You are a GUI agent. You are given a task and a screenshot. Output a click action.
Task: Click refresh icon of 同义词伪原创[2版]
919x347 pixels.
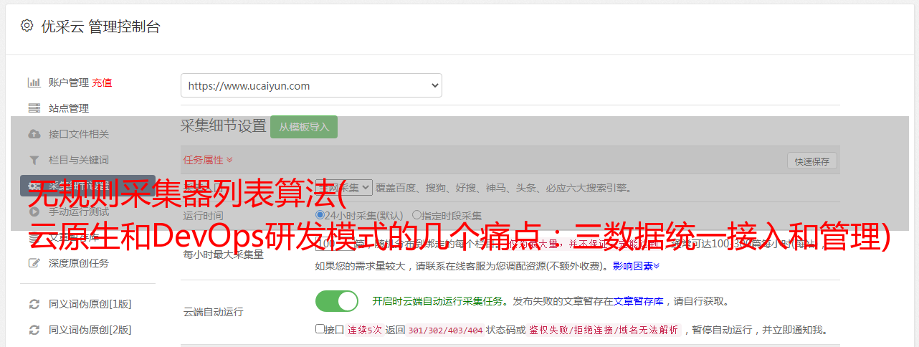34,330
